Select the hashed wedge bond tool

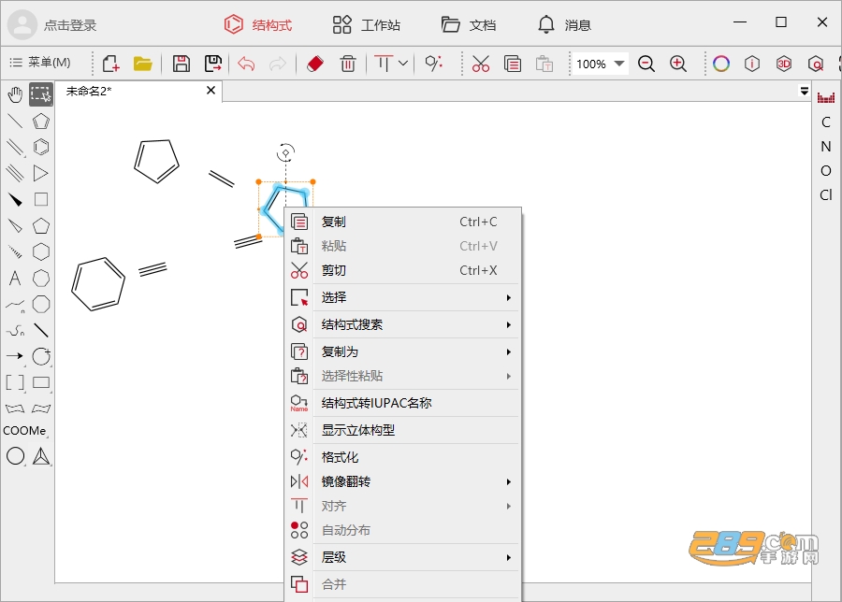15,251
